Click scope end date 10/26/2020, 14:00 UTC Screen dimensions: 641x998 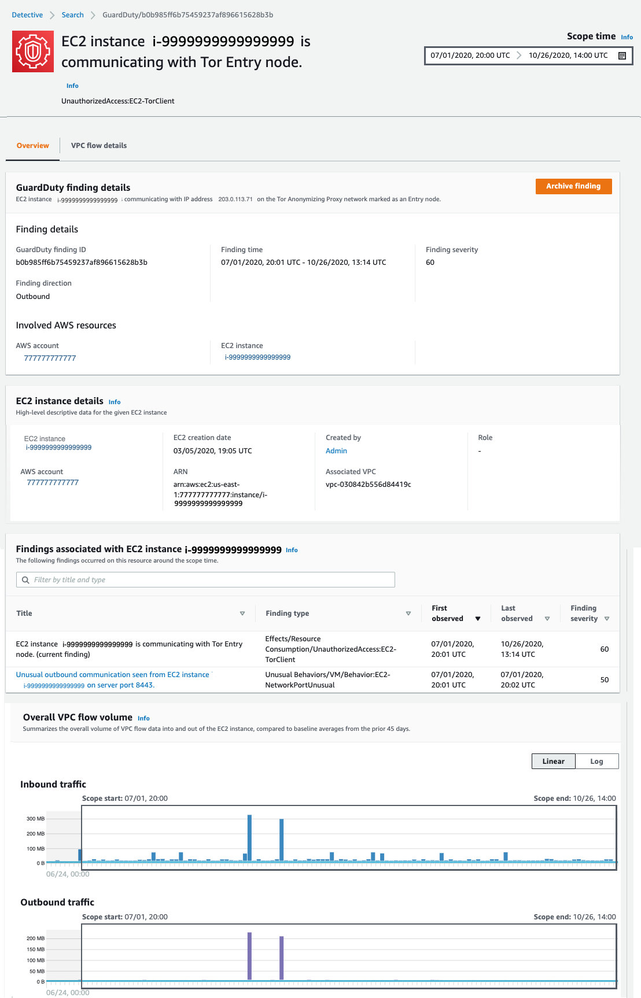point(568,56)
